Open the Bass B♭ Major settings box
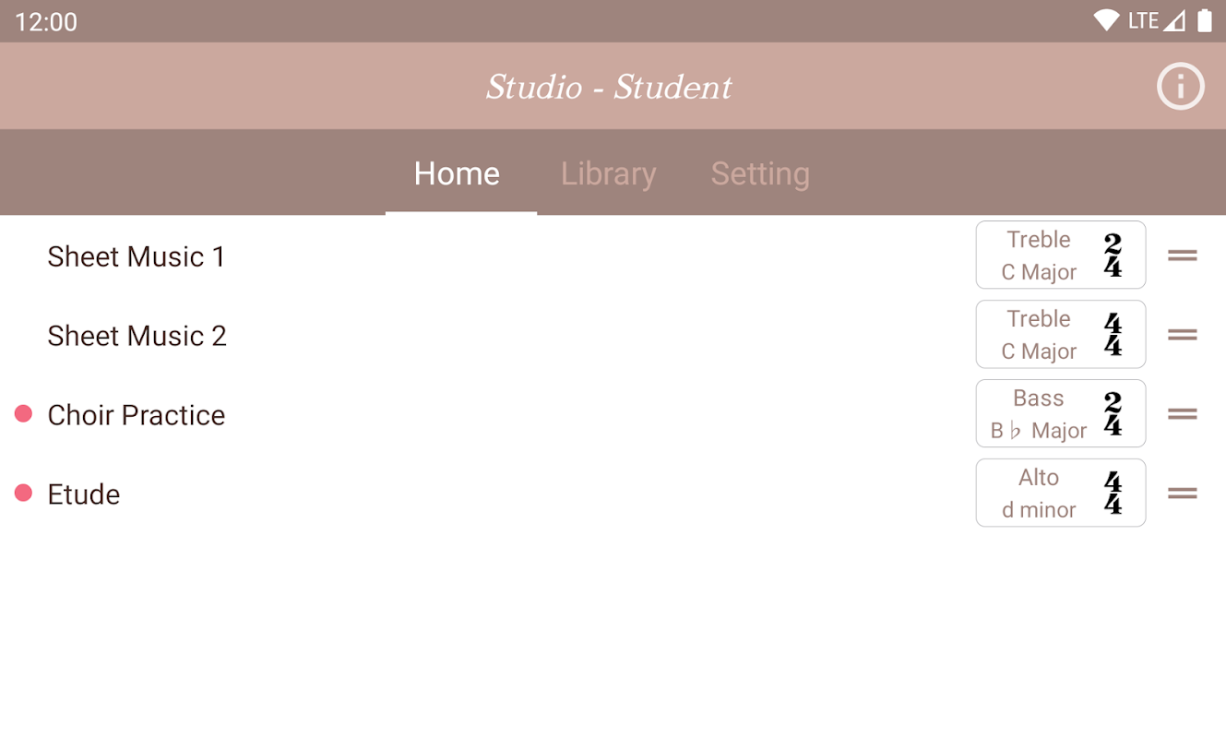The image size is (1226, 738). 1039,414
